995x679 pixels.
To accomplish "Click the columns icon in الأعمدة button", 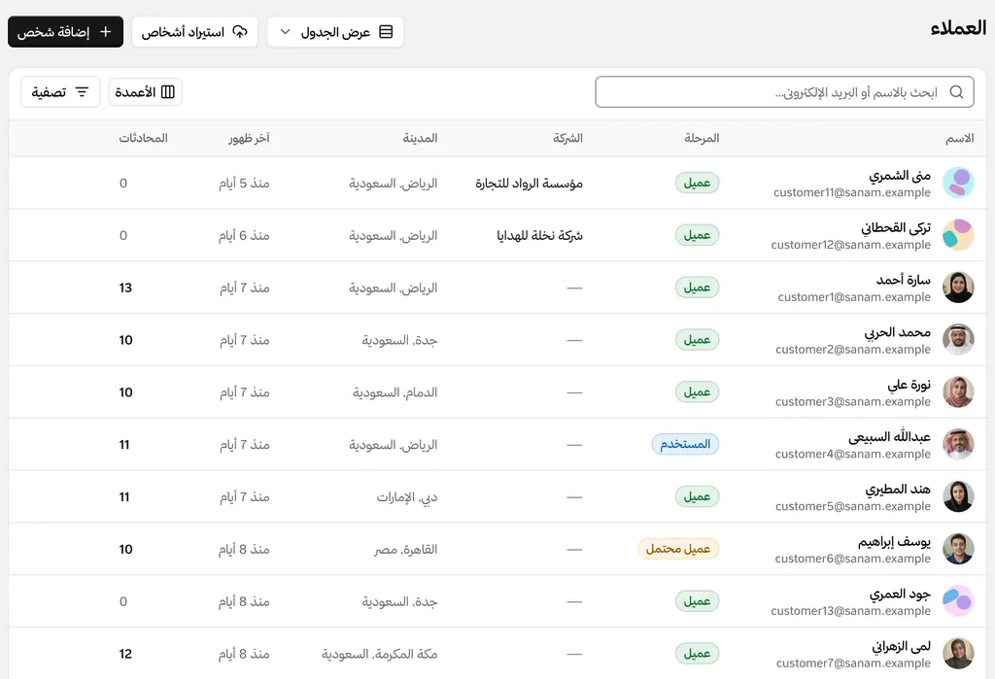I will point(167,92).
